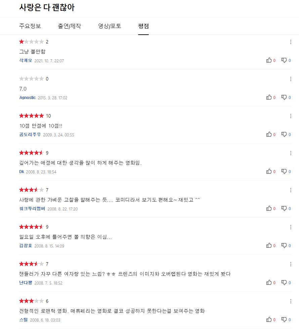Go to the 영상/포토 tab

click(x=110, y=26)
